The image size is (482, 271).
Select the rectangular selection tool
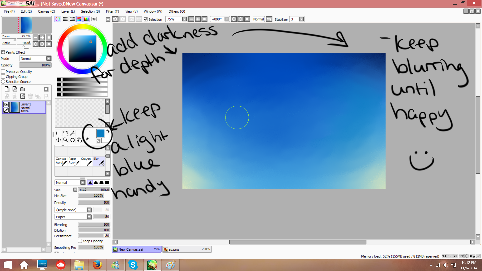pyautogui.click(x=58, y=133)
